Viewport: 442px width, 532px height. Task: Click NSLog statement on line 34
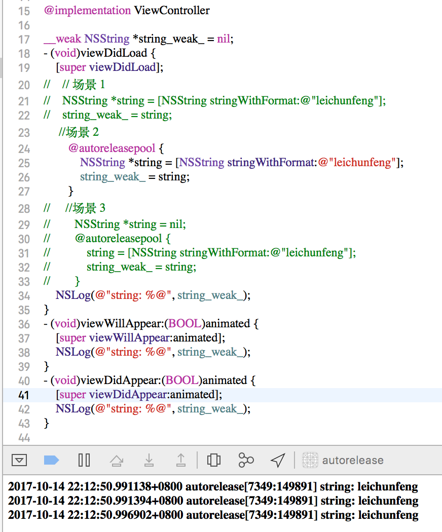153,295
